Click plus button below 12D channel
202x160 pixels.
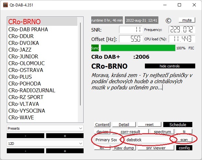(x=65, y=151)
